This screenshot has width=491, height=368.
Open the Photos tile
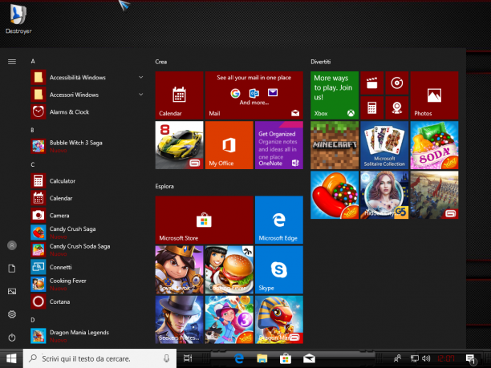pyautogui.click(x=434, y=95)
